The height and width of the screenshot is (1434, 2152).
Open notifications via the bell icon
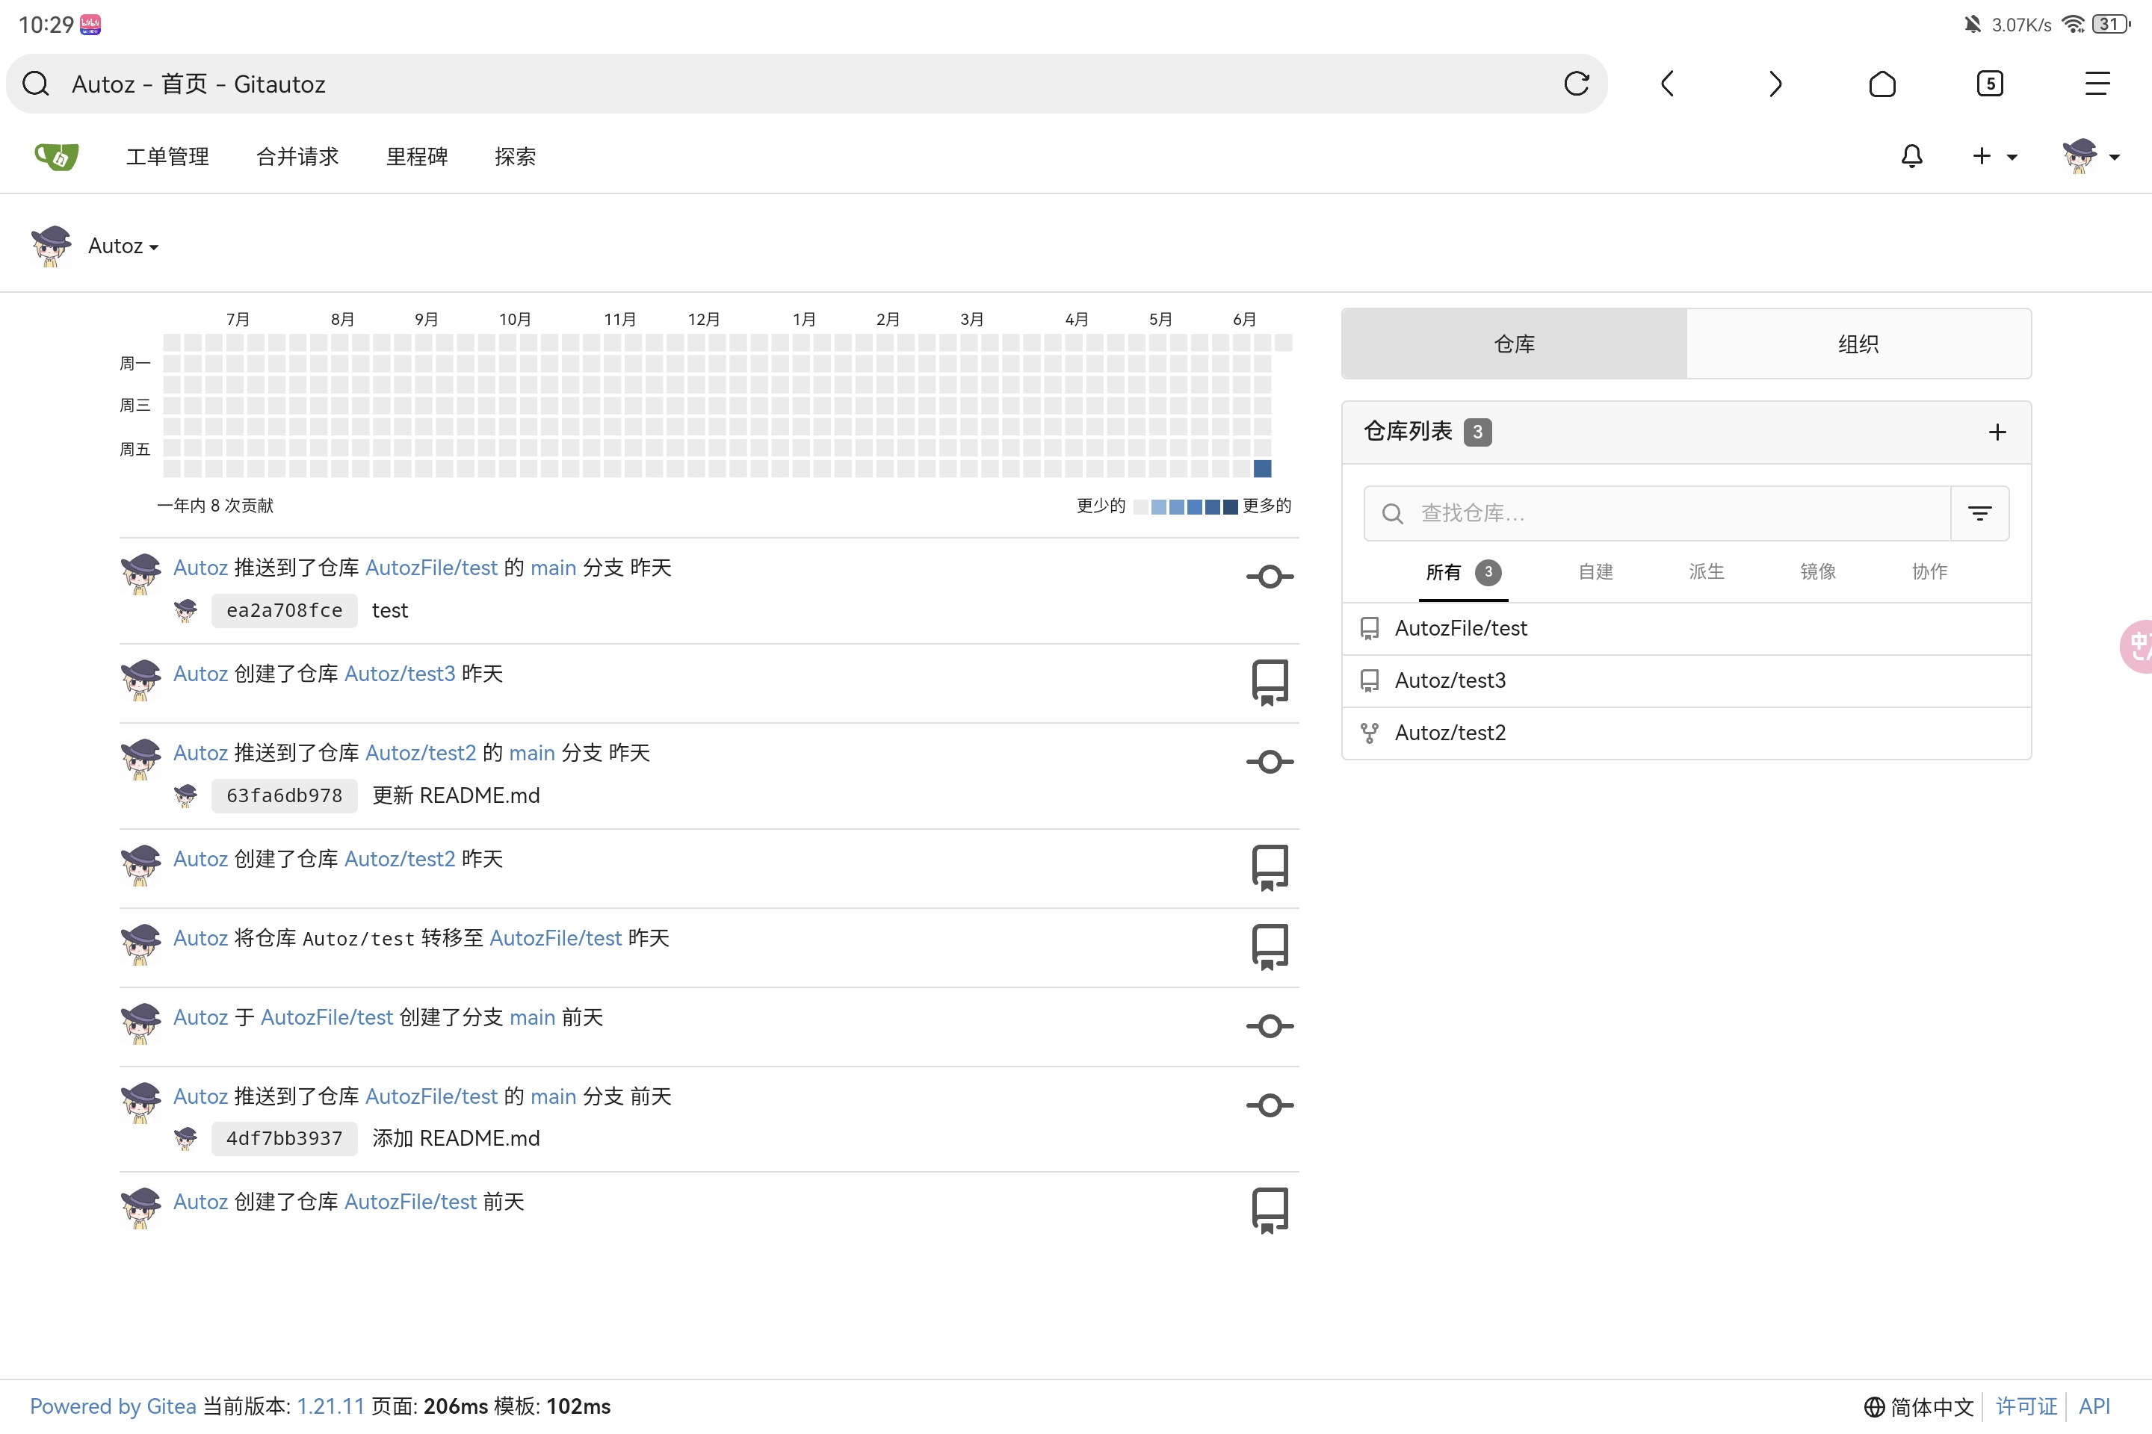click(x=1911, y=156)
